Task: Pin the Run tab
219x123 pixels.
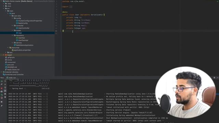Action: pyautogui.click(x=1, y=106)
